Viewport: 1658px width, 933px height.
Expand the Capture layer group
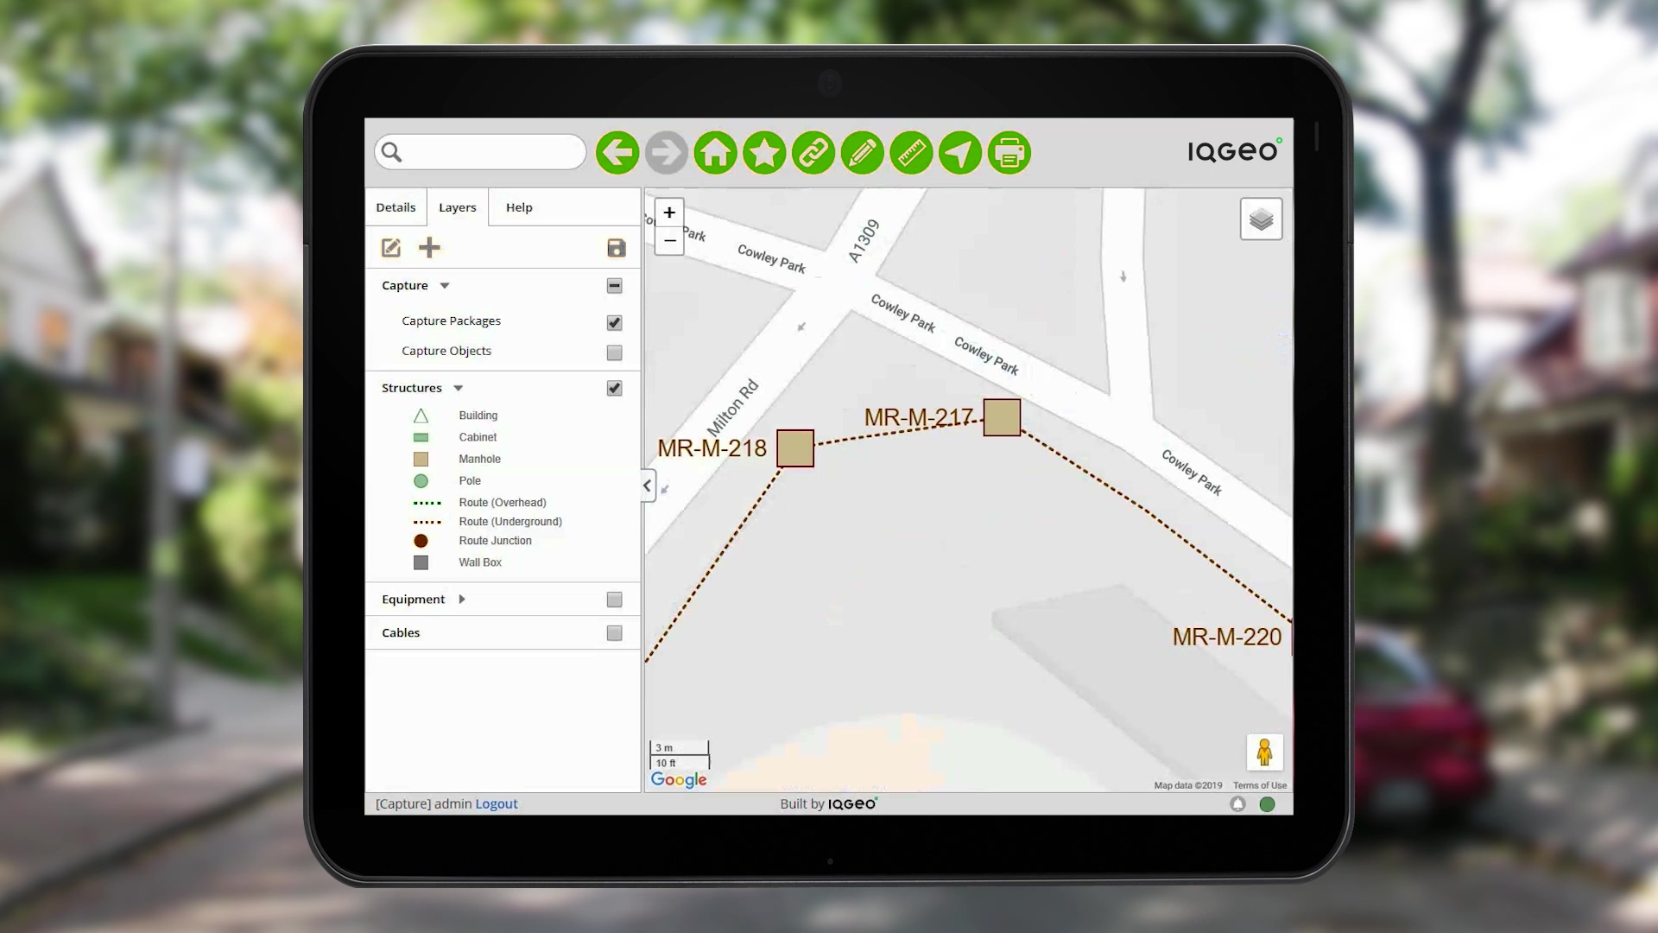[443, 285]
